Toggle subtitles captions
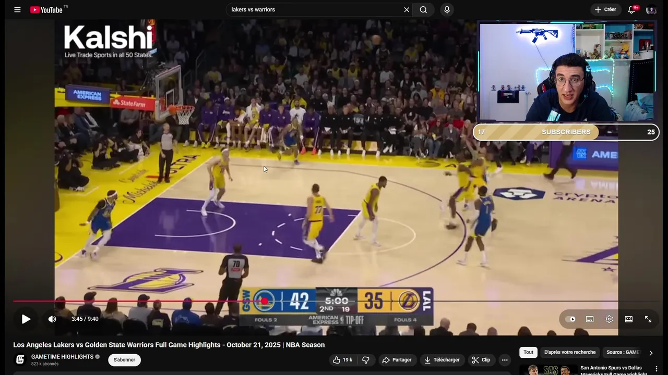This screenshot has width=668, height=375. (590, 319)
